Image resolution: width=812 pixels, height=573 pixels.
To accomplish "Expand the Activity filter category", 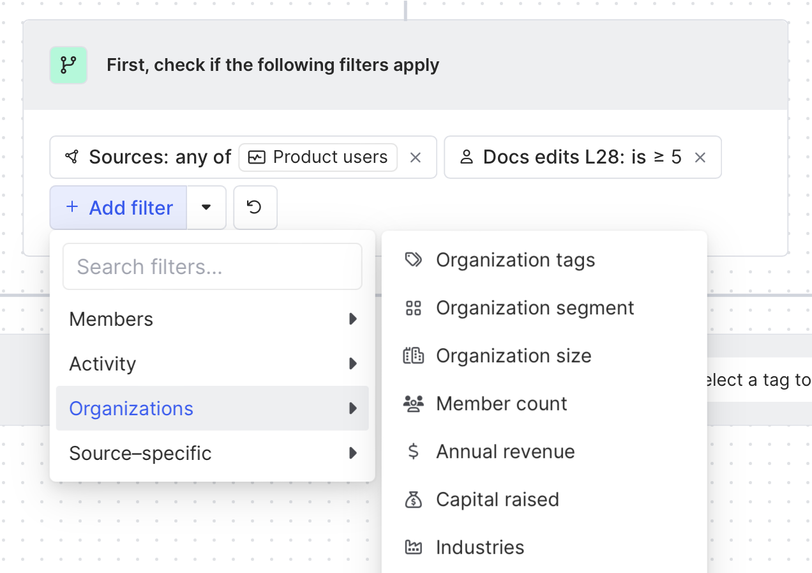I will pyautogui.click(x=212, y=363).
